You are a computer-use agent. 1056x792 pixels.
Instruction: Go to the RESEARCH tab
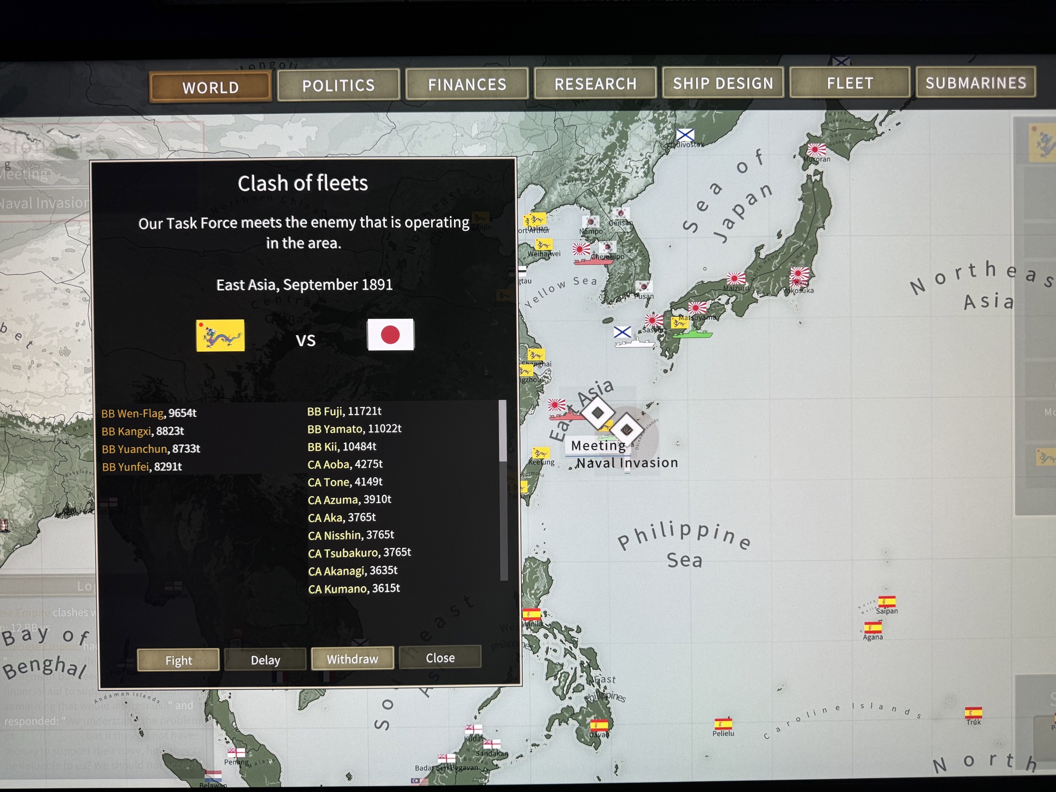click(x=595, y=83)
